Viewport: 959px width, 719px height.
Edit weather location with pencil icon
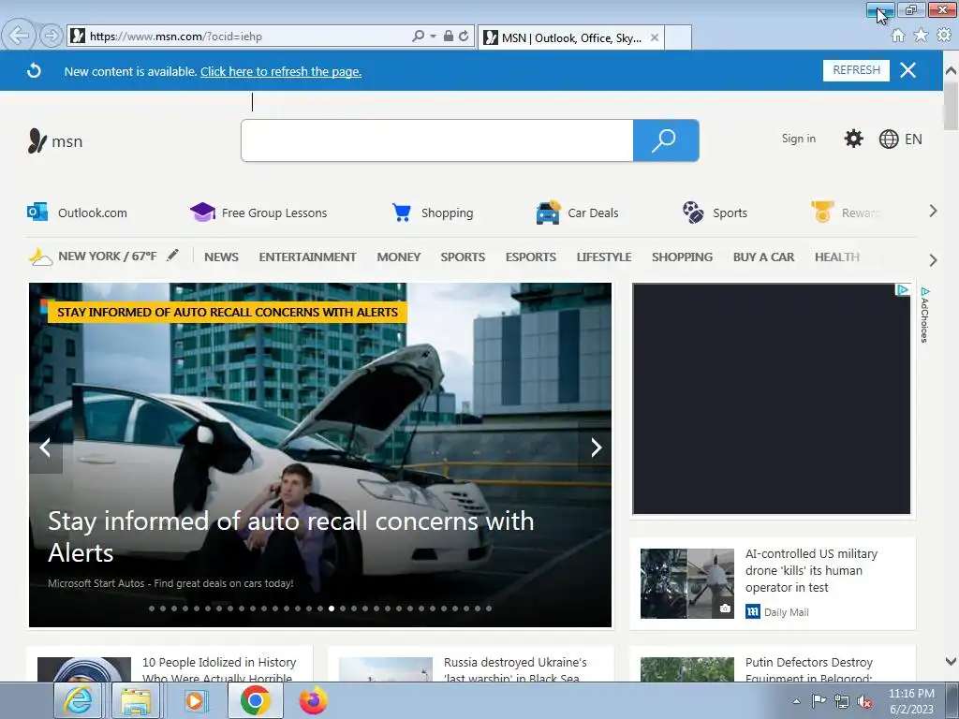173,255
